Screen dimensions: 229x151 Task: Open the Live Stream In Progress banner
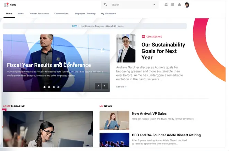coord(95,26)
